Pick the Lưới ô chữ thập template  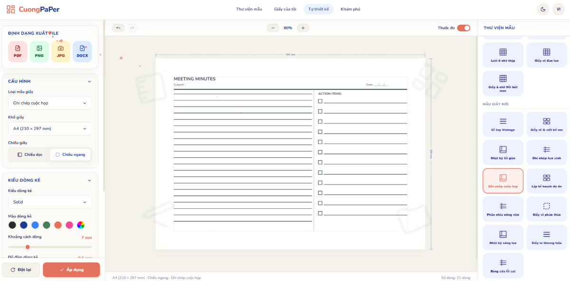503,55
